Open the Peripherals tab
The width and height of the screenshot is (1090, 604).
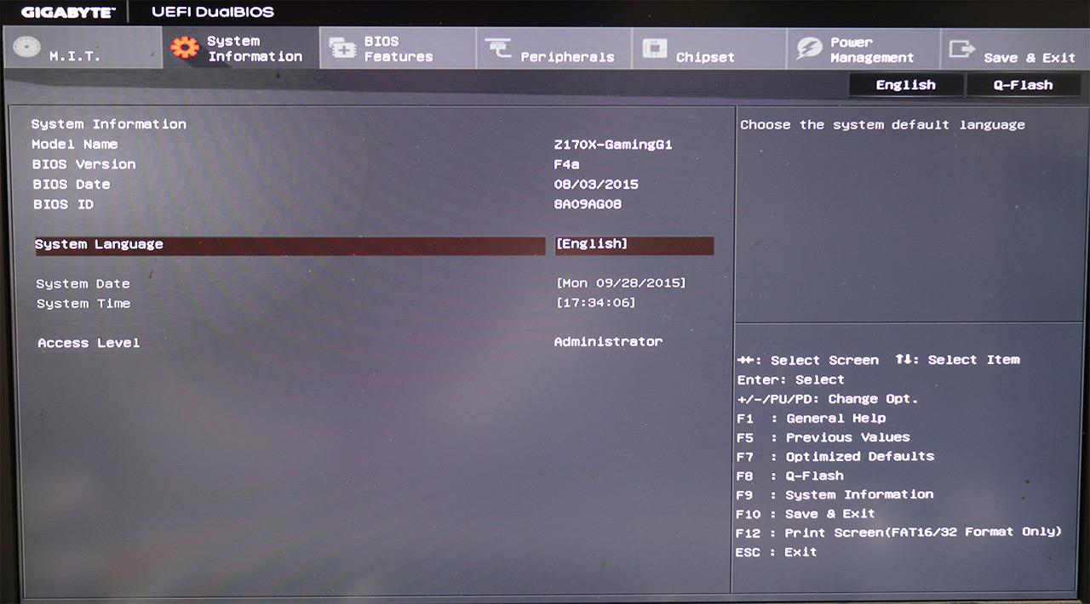pos(554,48)
